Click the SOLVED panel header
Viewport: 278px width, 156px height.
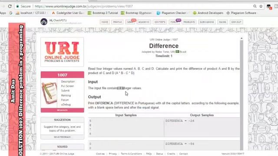pos(62,147)
